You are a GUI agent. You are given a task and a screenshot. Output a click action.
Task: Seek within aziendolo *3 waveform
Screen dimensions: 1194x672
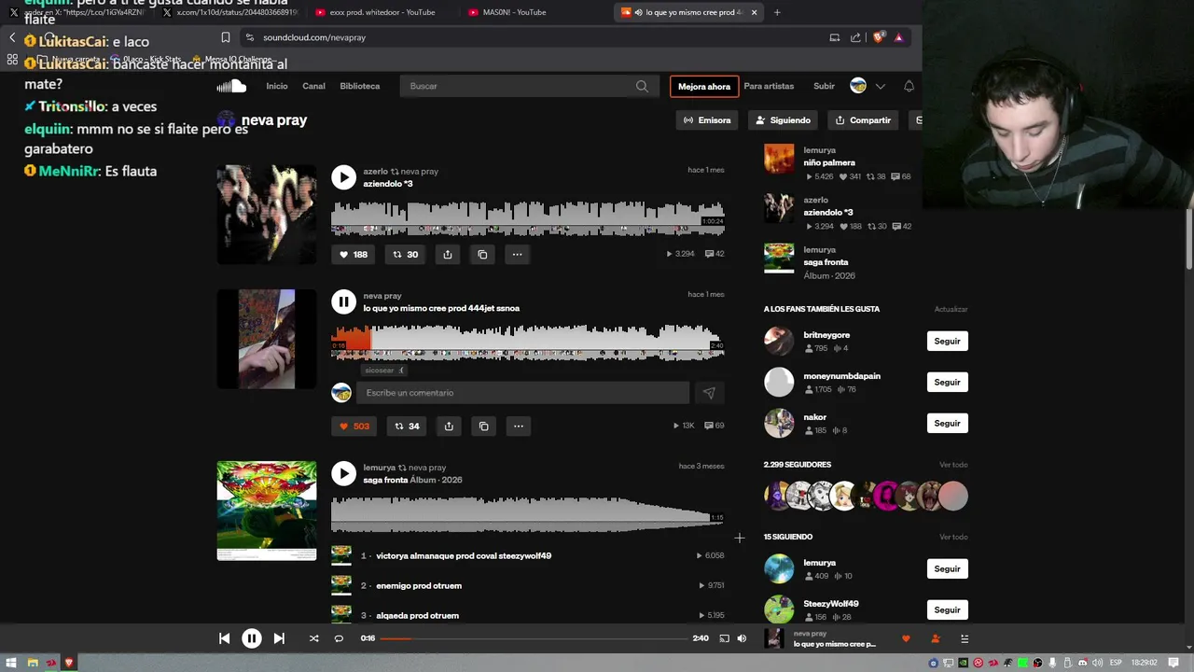coord(527,217)
